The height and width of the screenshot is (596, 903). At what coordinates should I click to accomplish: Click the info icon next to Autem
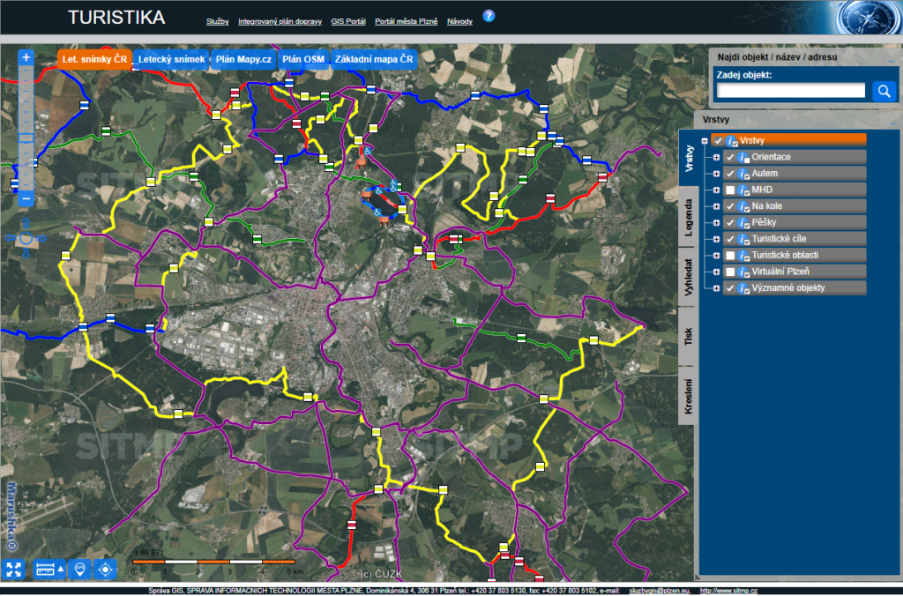pos(743,174)
